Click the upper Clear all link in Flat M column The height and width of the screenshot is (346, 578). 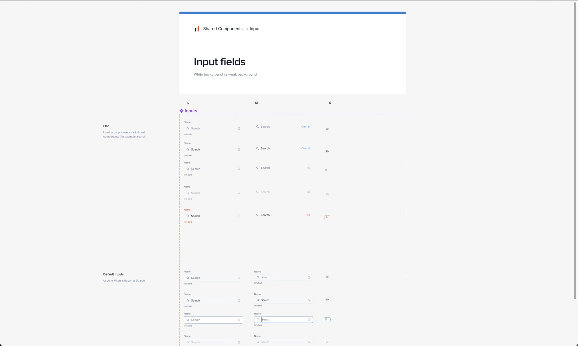(x=306, y=127)
